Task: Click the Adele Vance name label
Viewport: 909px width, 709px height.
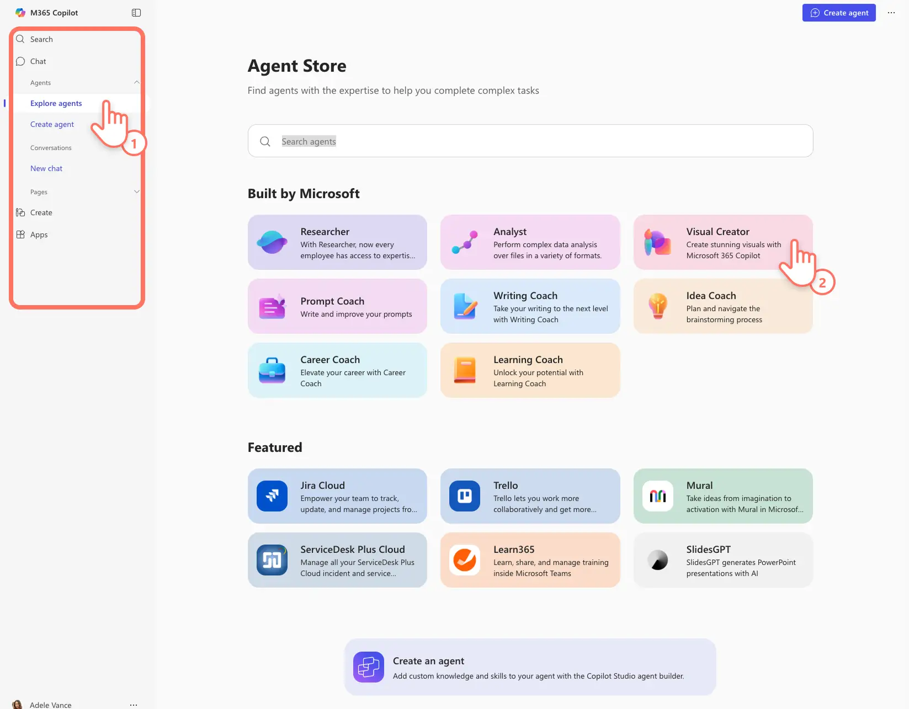Action: (x=51, y=705)
